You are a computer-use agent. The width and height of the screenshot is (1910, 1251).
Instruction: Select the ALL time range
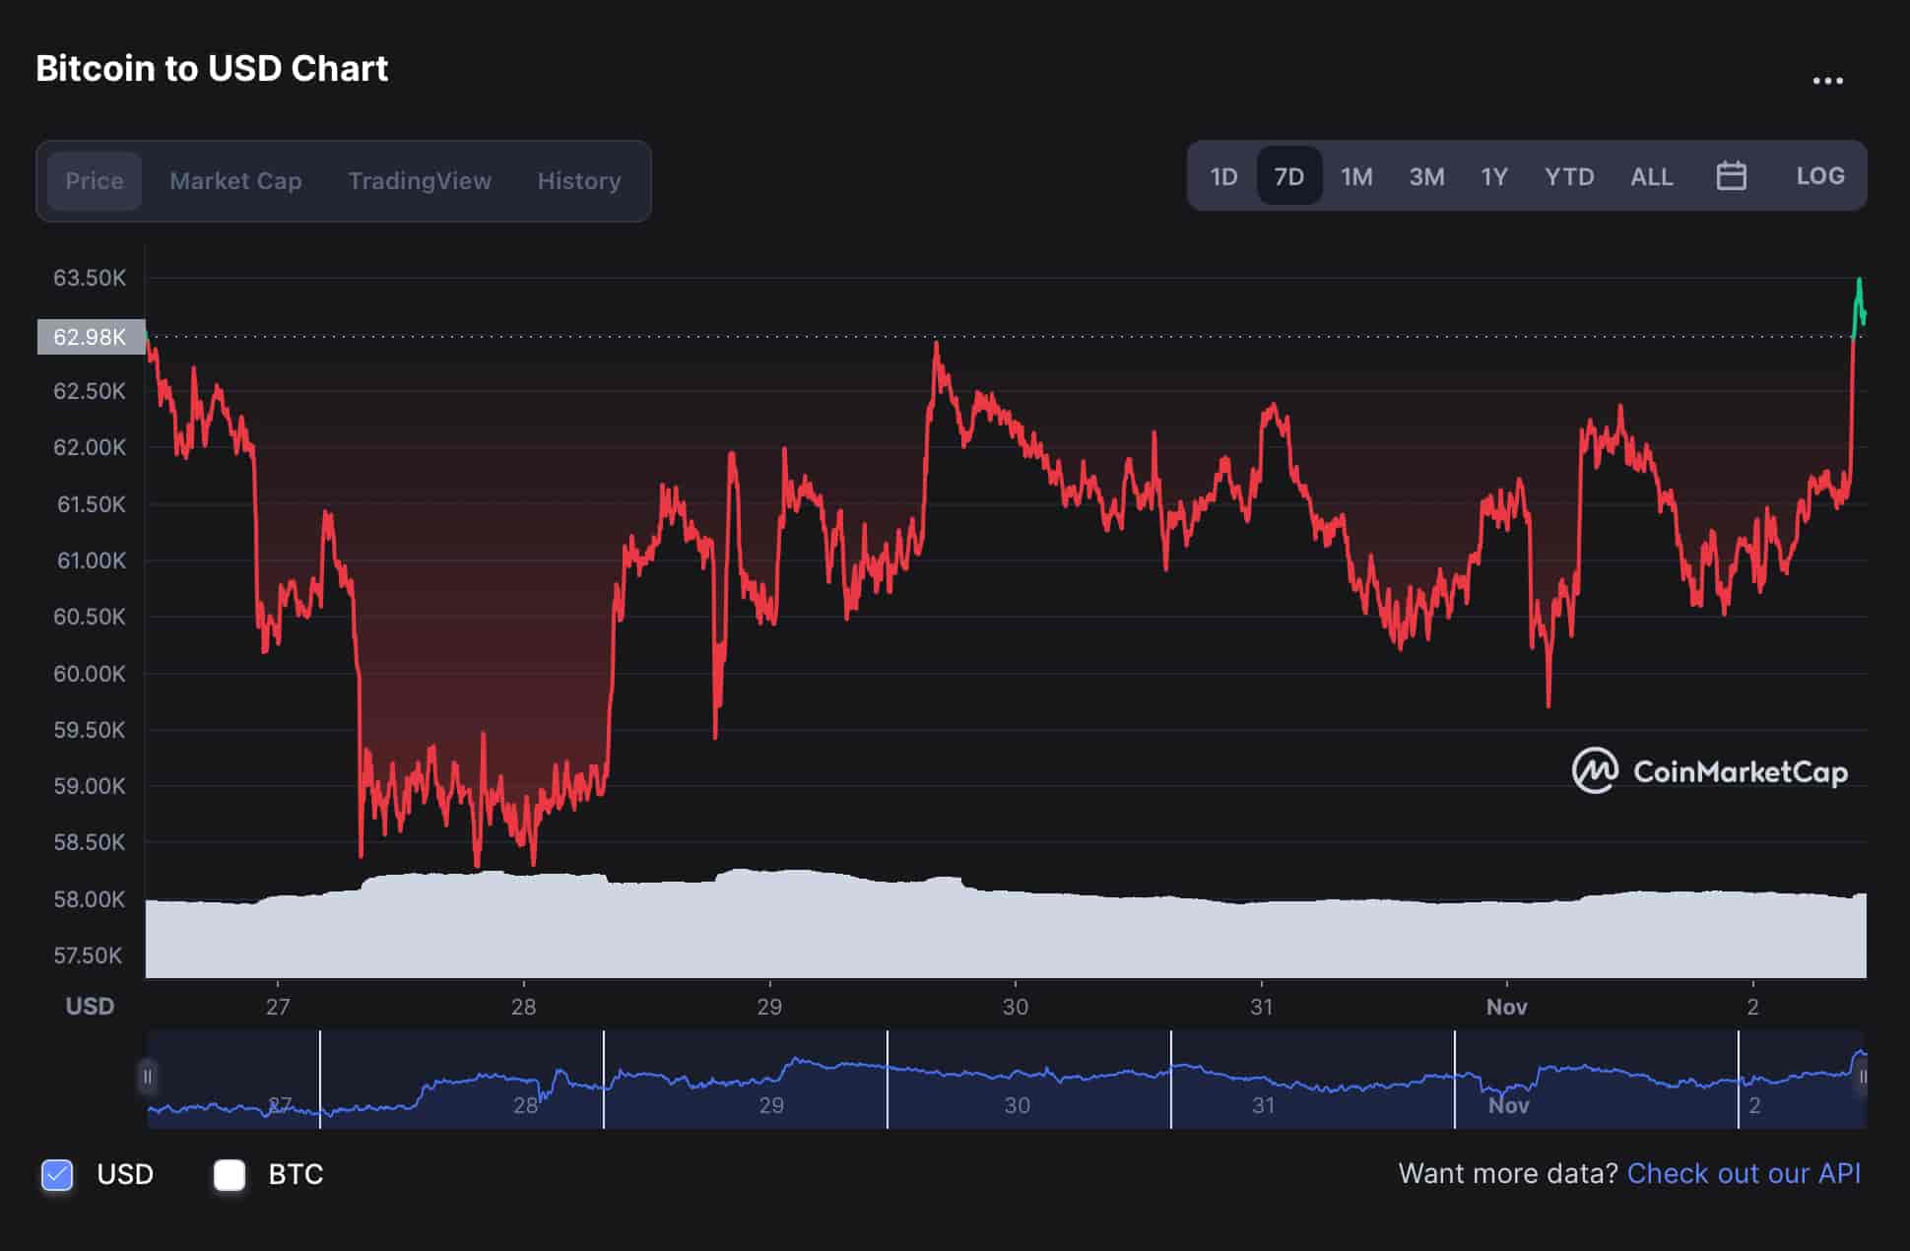coord(1651,176)
